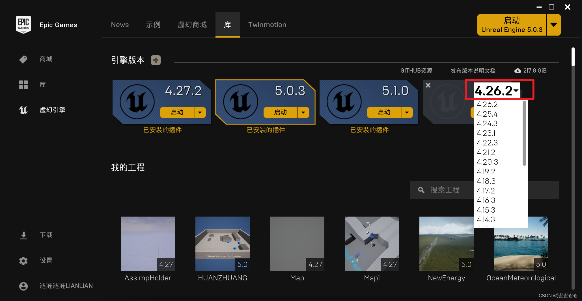Pick version 4.18.3 from the list
This screenshot has width=582, height=301.
486,181
